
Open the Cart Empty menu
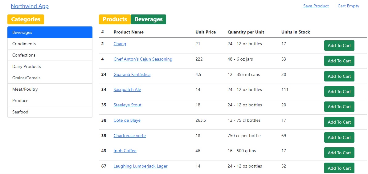pos(348,6)
